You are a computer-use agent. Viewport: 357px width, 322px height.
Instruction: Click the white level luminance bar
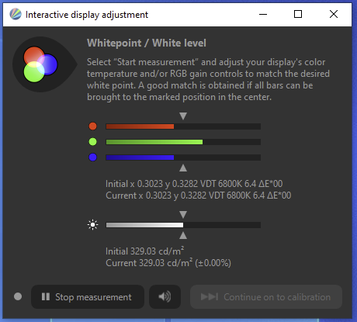pos(183,225)
